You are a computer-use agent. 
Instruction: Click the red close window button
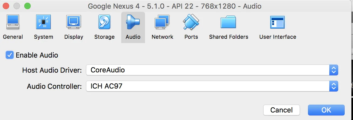pos(6,6)
